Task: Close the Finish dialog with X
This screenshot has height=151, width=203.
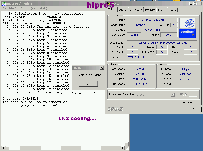Action: pyautogui.click(x=101, y=68)
